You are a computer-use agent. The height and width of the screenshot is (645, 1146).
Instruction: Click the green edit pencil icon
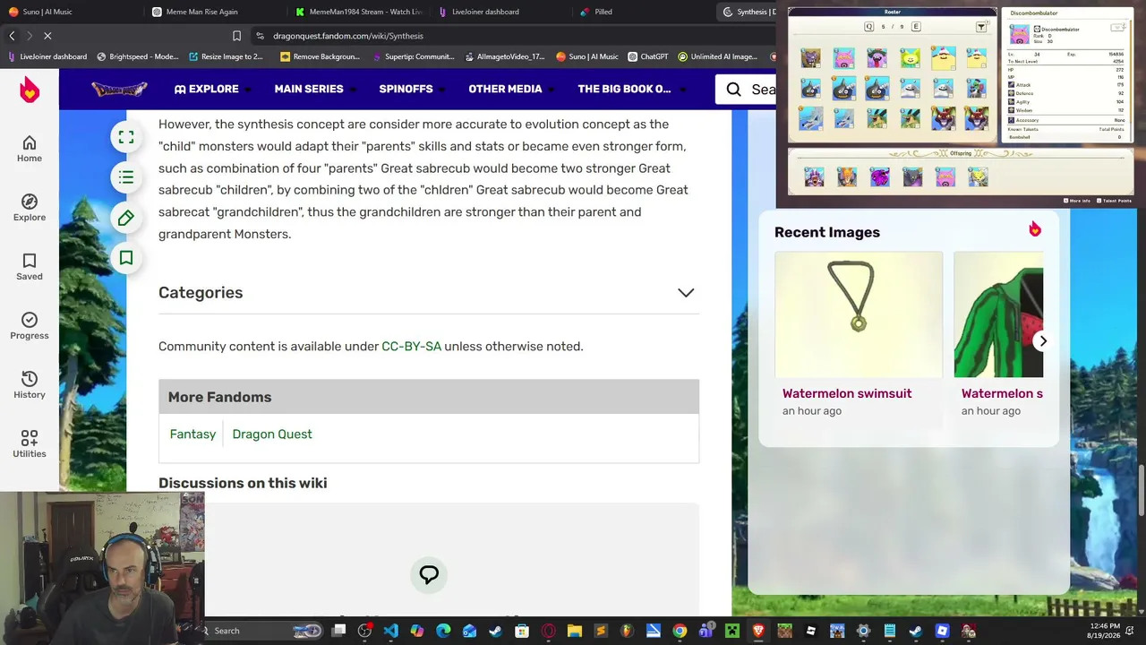coord(126,218)
